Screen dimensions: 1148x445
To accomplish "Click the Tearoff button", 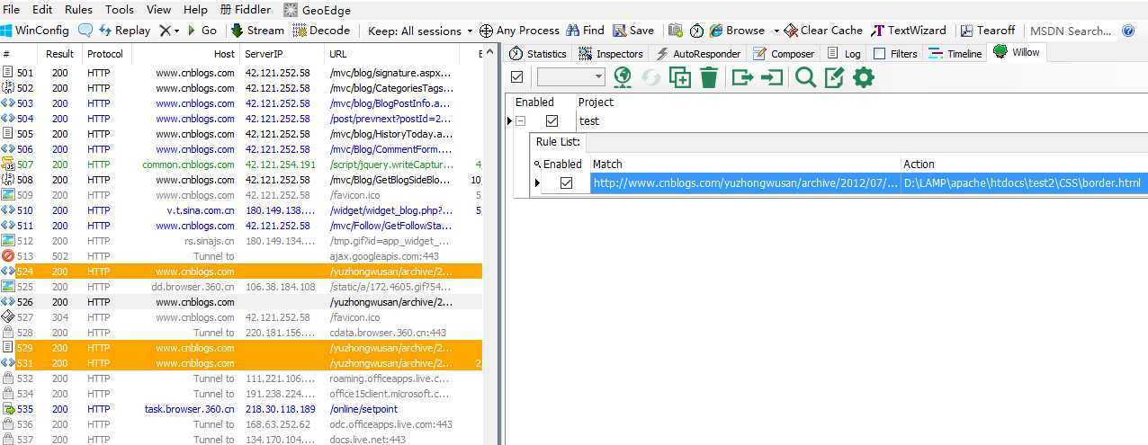I will pos(987,30).
